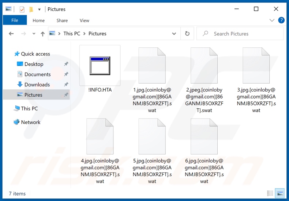Switch to the View ribbon tab
289x201 pixels.
pos(85,20)
